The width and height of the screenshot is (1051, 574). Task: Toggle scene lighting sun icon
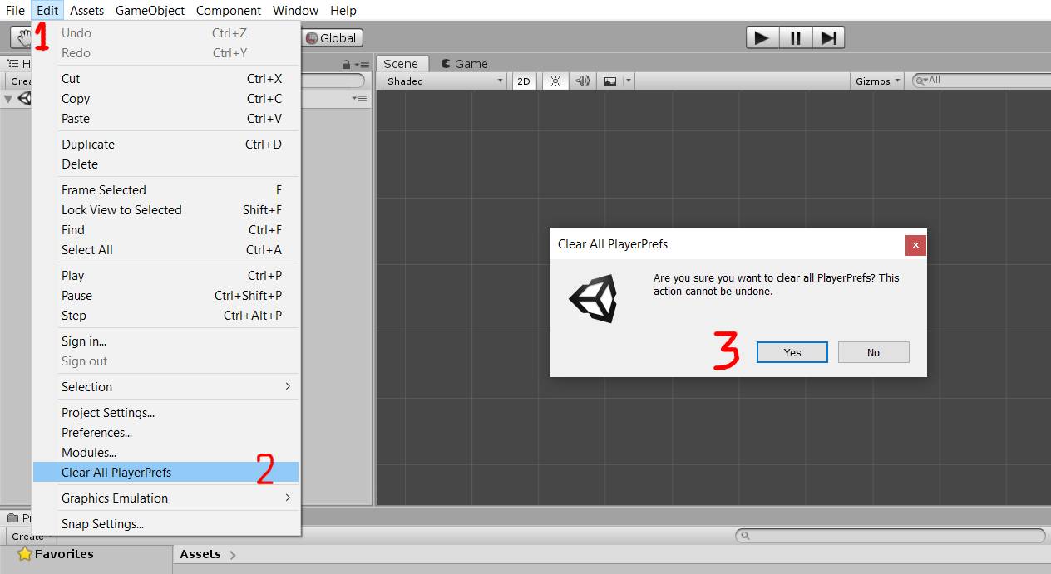(555, 81)
